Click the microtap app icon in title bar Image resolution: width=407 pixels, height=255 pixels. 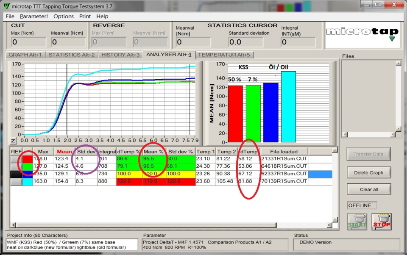(x=6, y=6)
